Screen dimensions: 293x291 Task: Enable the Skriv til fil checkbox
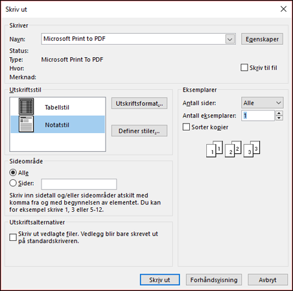[244, 68]
